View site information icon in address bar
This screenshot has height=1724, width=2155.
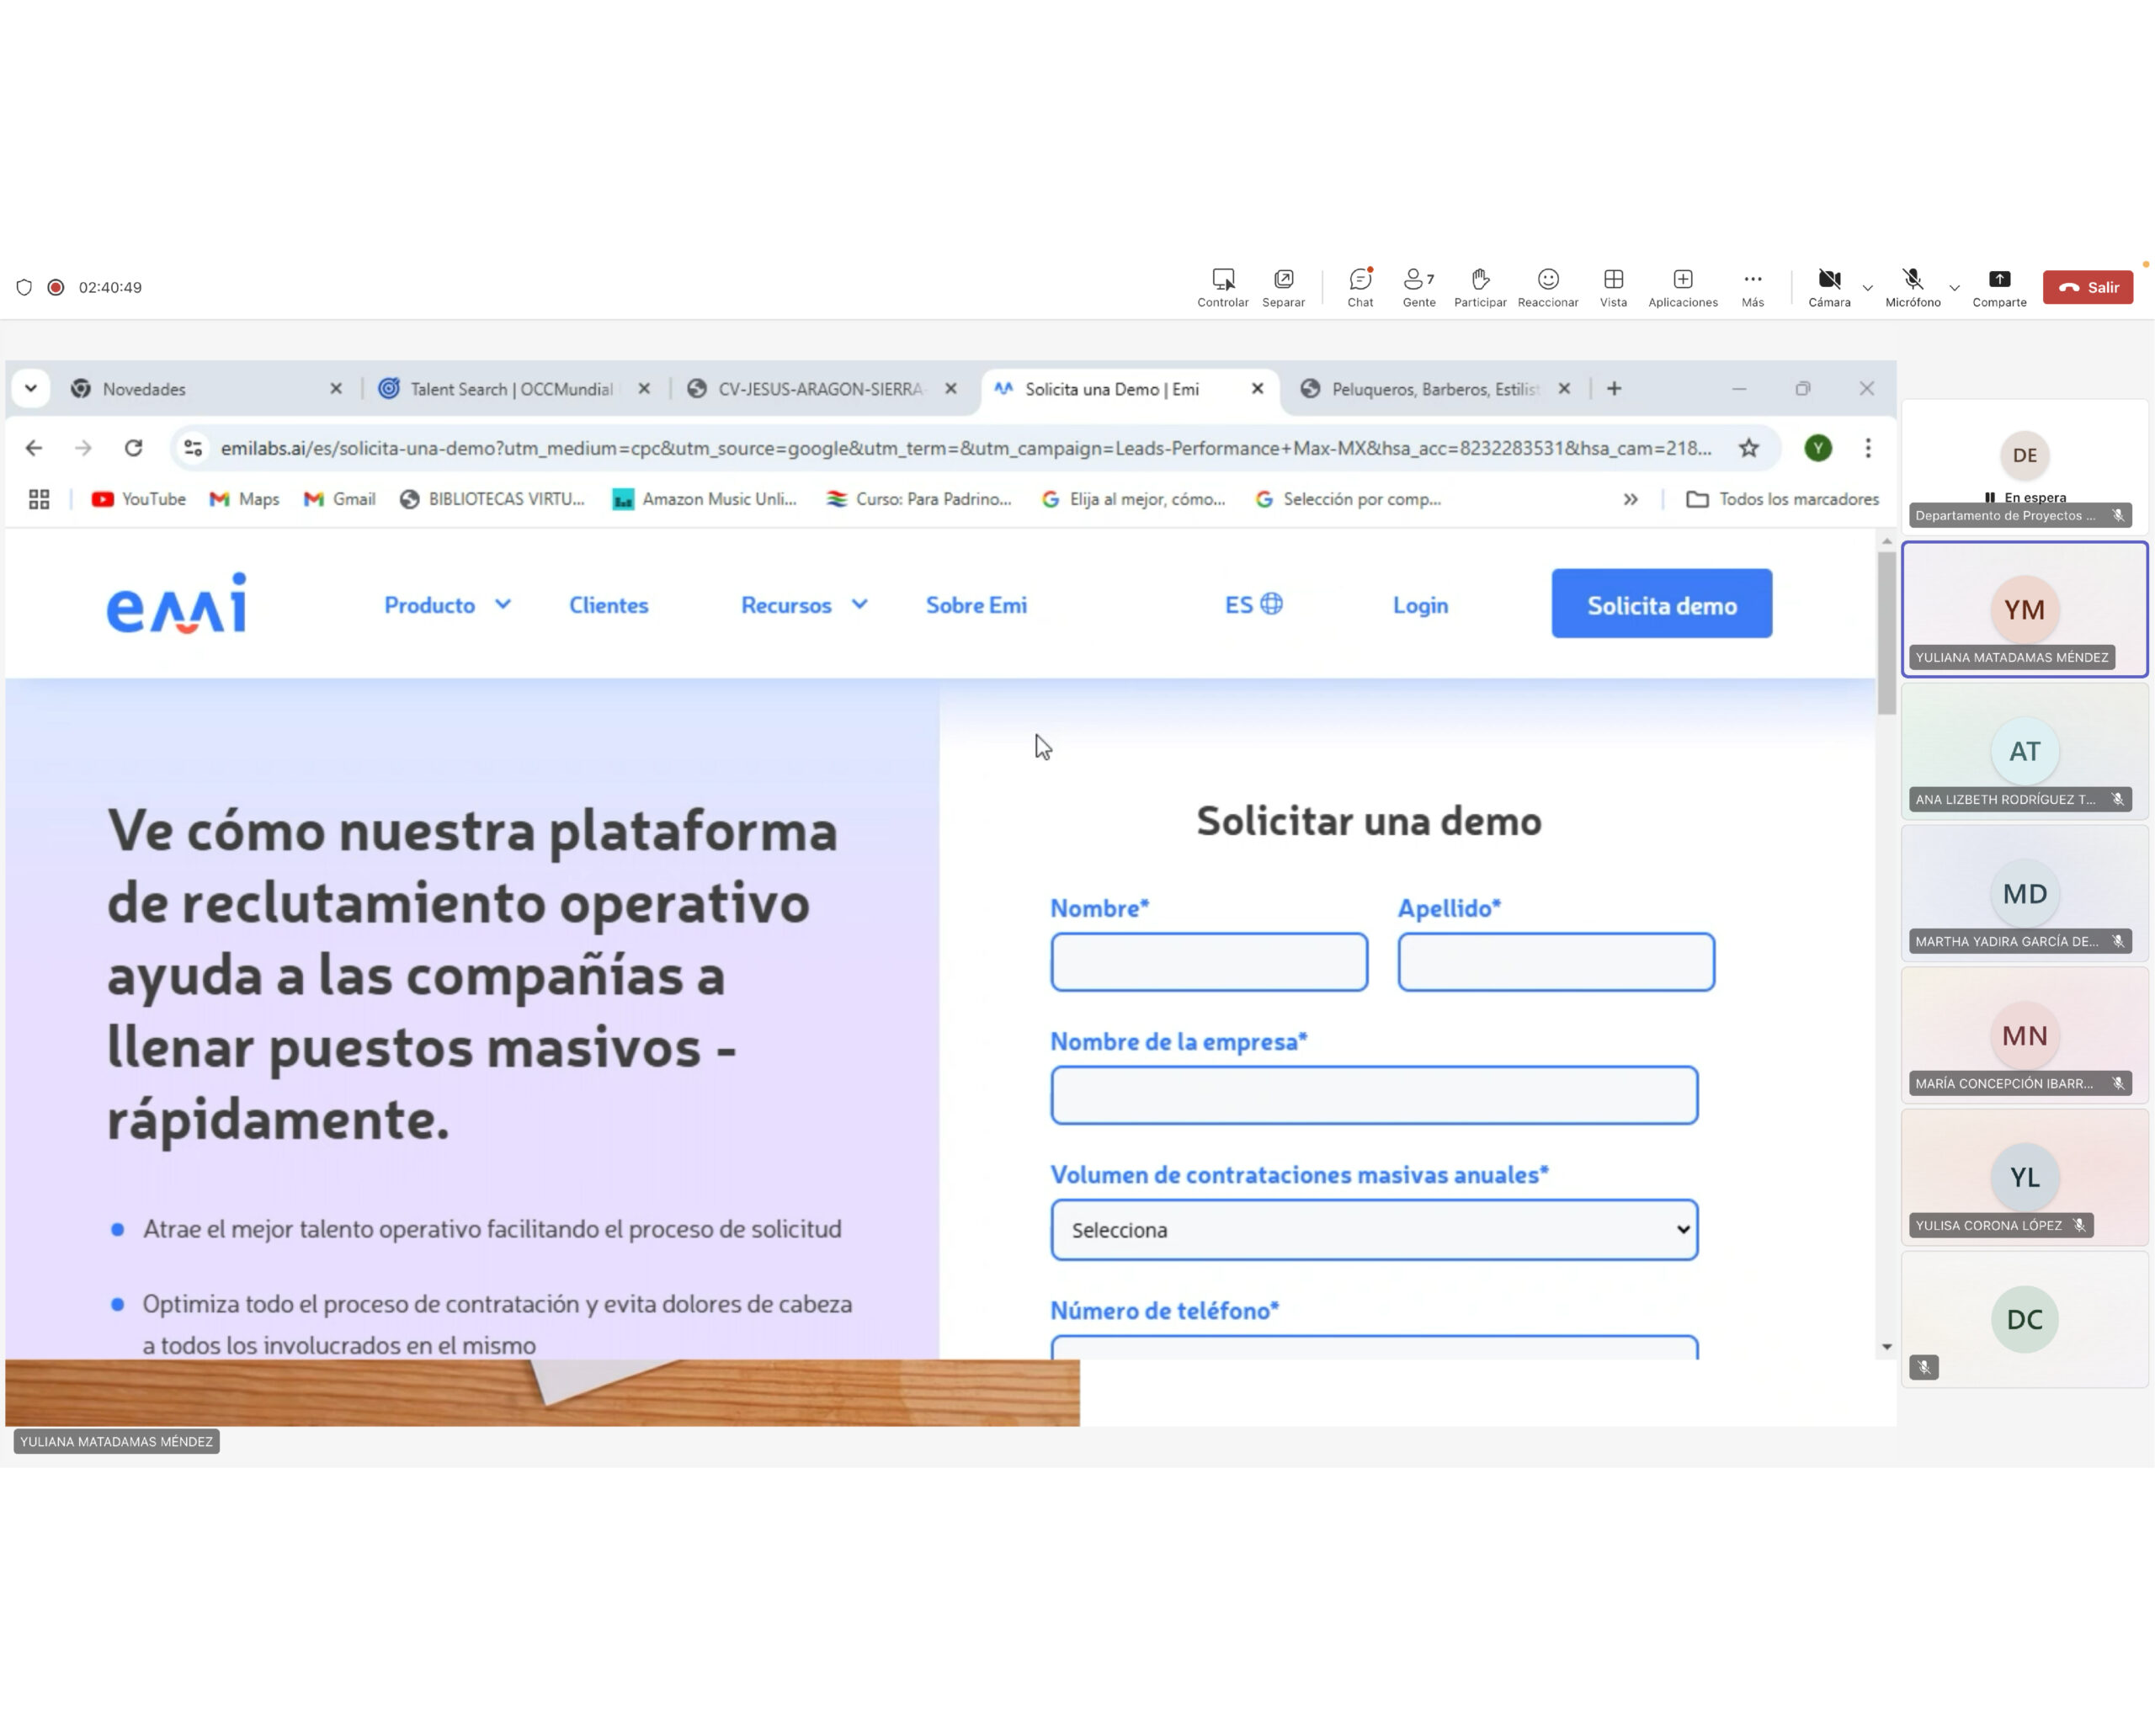(x=193, y=448)
